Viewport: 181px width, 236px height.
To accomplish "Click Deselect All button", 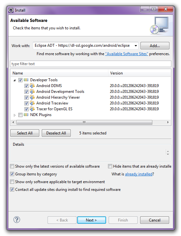I will point(56,133).
